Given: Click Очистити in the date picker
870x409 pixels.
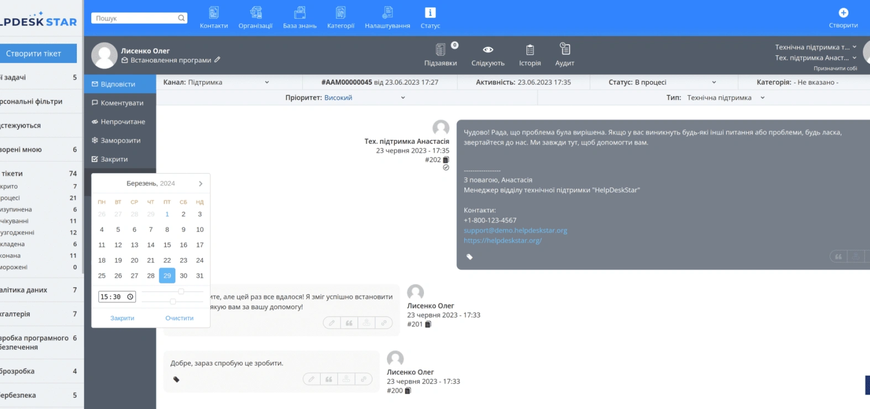Looking at the screenshot, I should click(180, 318).
